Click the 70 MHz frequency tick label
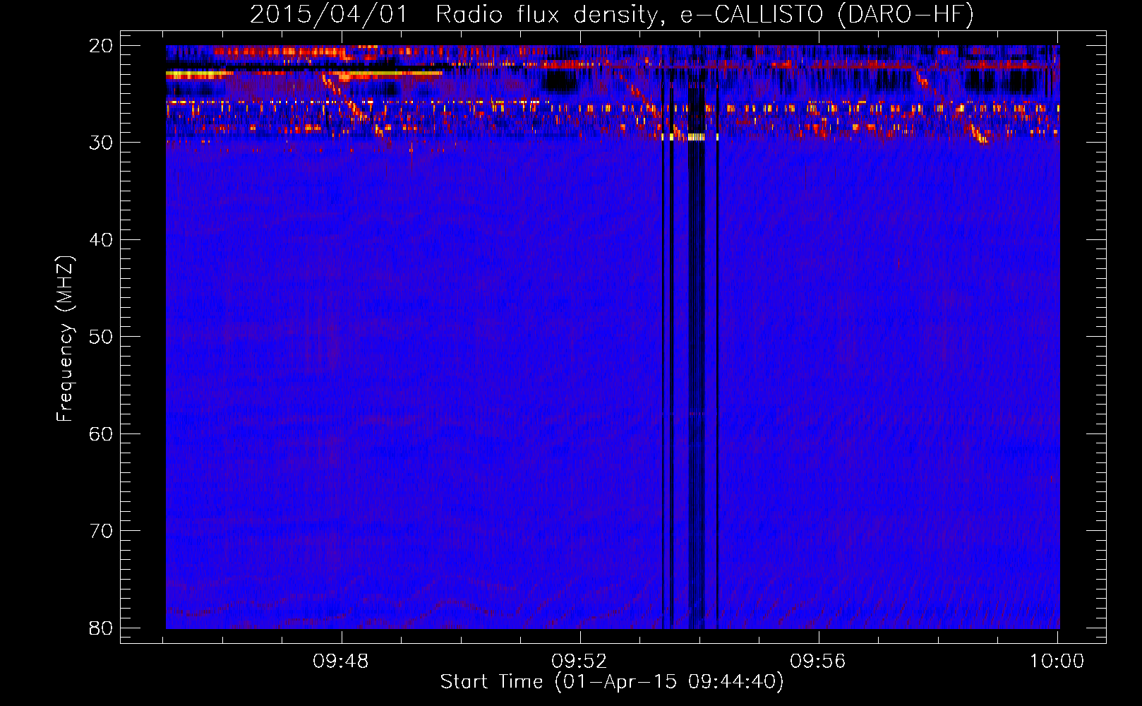1142x706 pixels. [x=101, y=531]
